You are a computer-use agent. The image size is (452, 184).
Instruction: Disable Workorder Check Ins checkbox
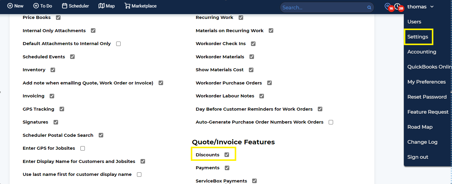click(x=253, y=44)
